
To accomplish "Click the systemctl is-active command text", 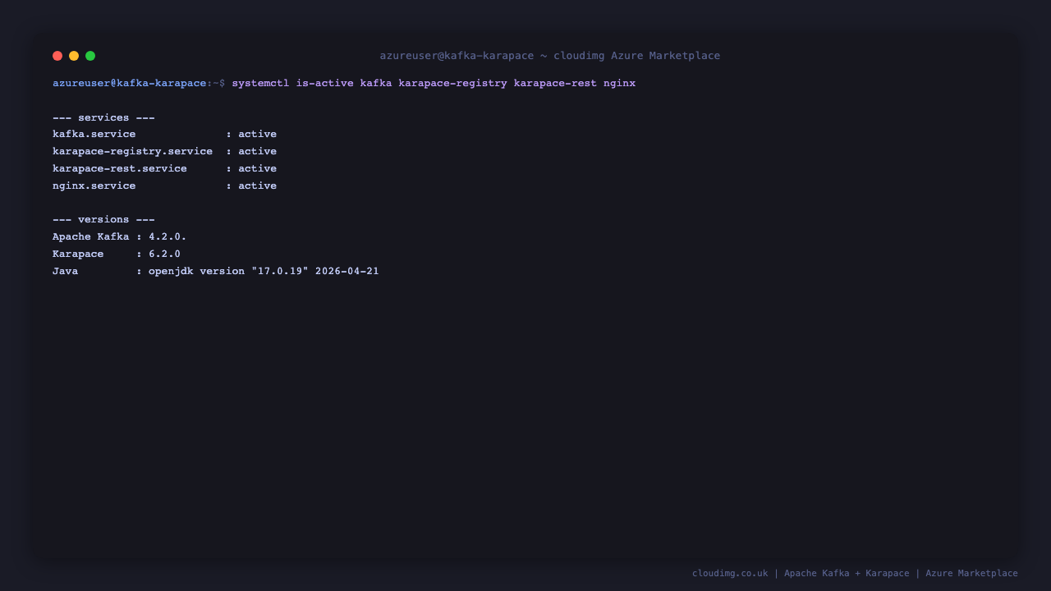I will (434, 84).
